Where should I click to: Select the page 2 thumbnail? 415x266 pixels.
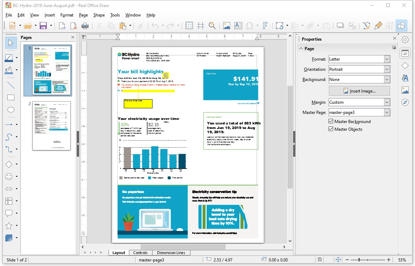point(51,126)
